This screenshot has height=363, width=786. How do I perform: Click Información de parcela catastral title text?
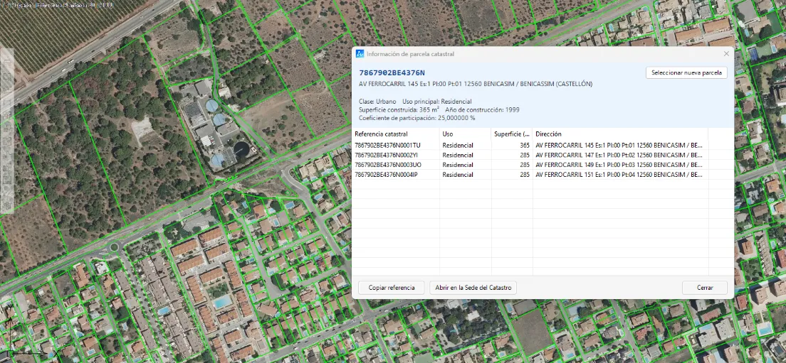tap(411, 54)
